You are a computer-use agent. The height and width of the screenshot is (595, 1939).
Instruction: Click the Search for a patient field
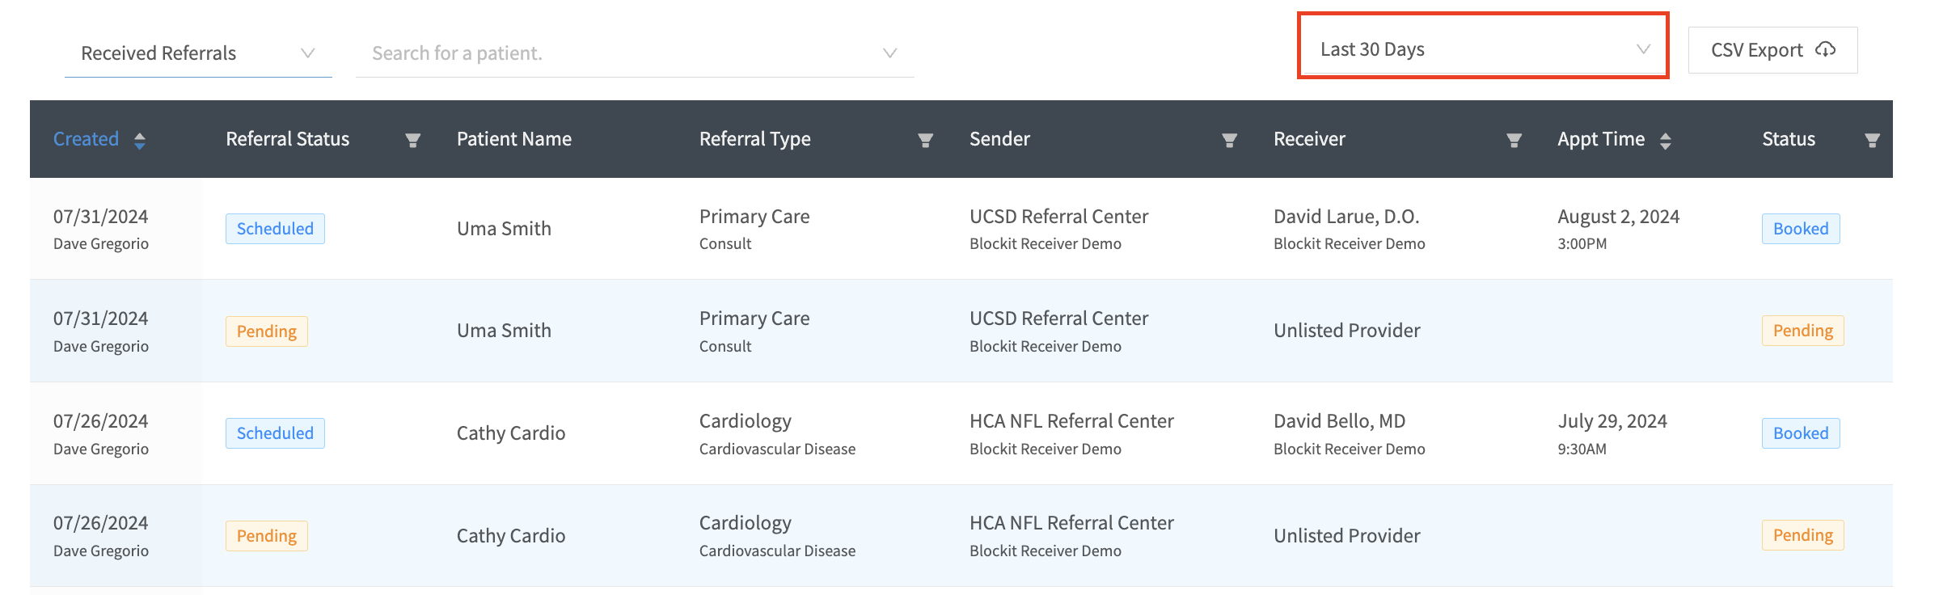click(635, 53)
